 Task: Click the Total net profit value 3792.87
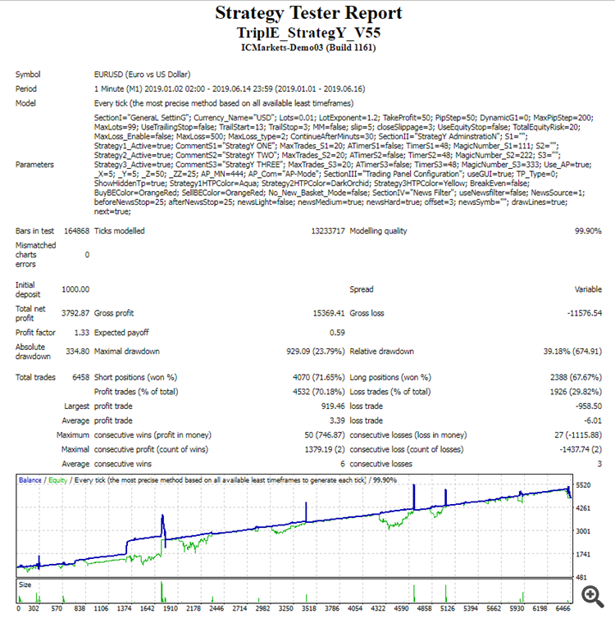click(x=75, y=313)
